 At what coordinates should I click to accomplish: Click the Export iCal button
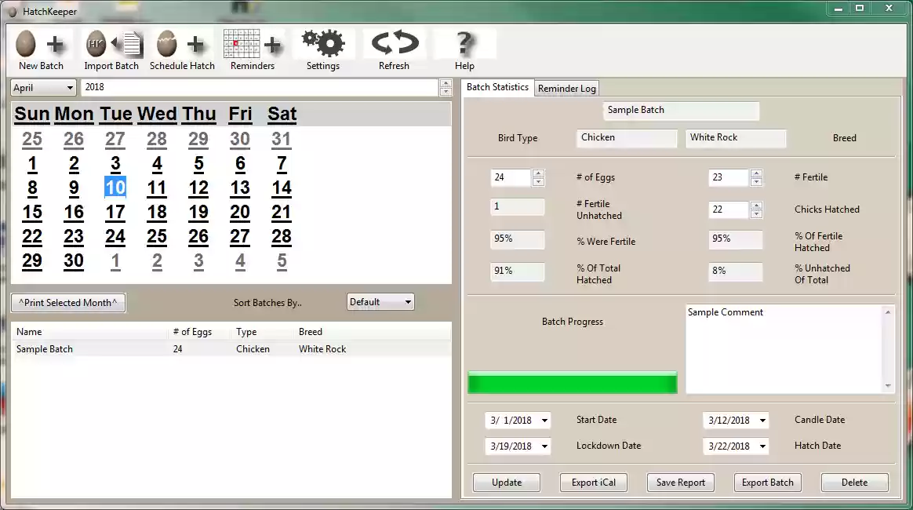(x=593, y=482)
